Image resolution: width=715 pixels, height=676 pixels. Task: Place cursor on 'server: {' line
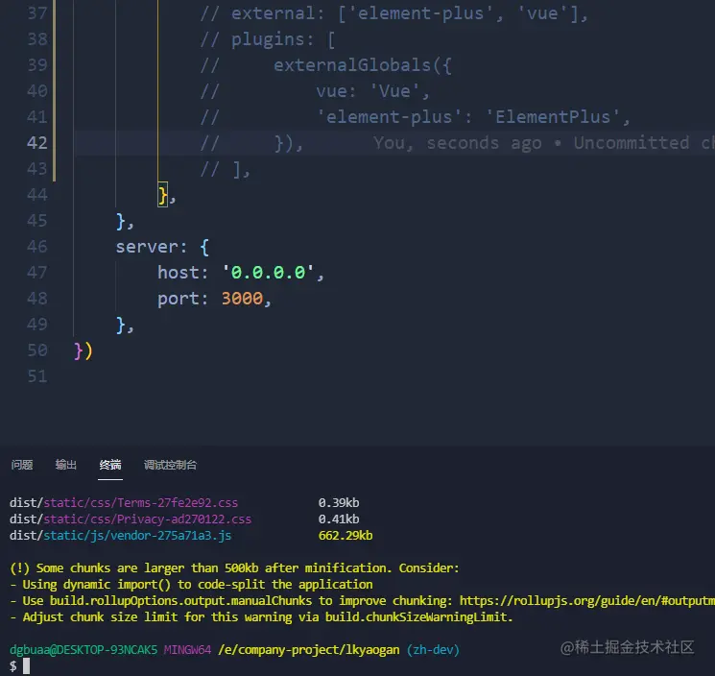162,247
